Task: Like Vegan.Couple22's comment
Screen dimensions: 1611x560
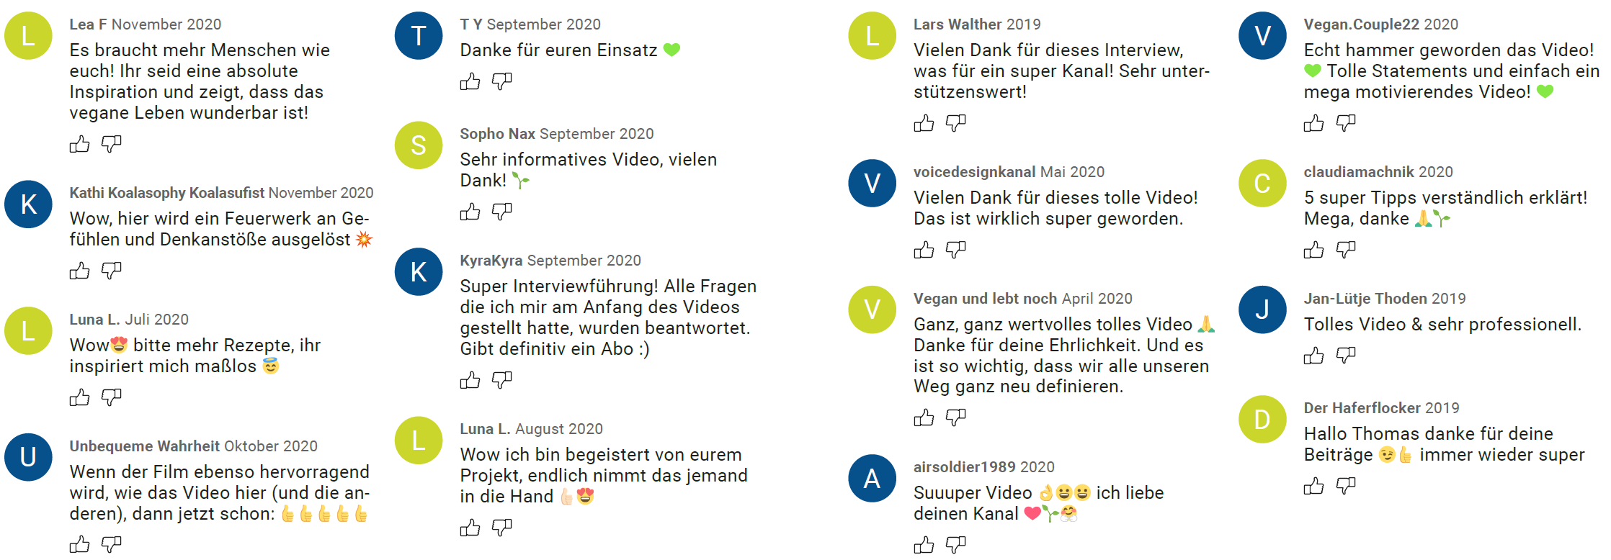Action: [x=1313, y=124]
